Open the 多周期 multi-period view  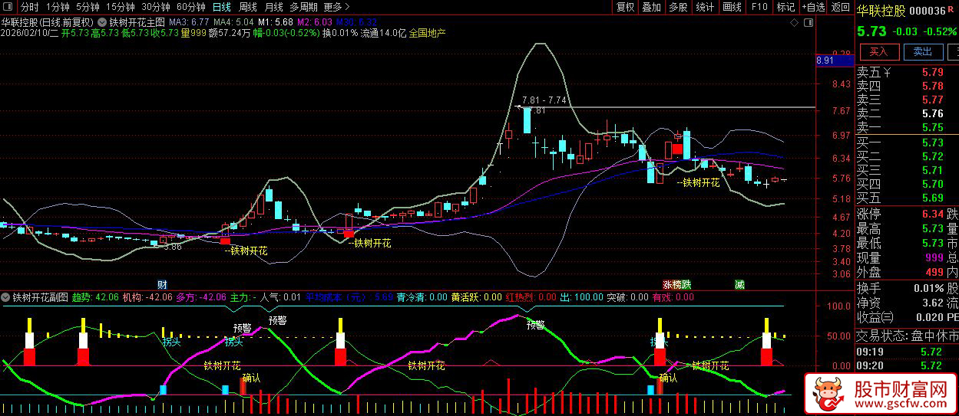pos(303,7)
